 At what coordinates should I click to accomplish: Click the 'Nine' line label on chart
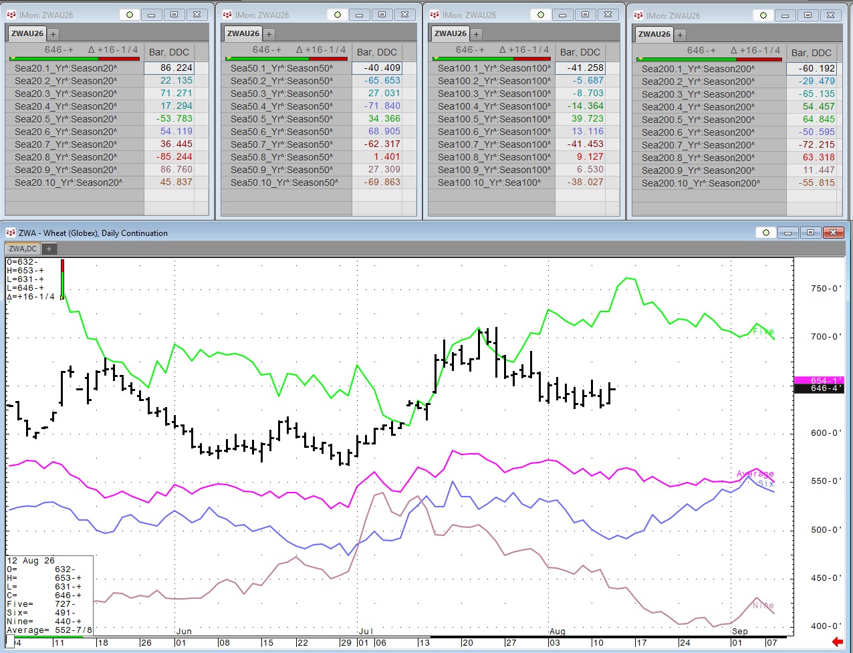point(763,606)
